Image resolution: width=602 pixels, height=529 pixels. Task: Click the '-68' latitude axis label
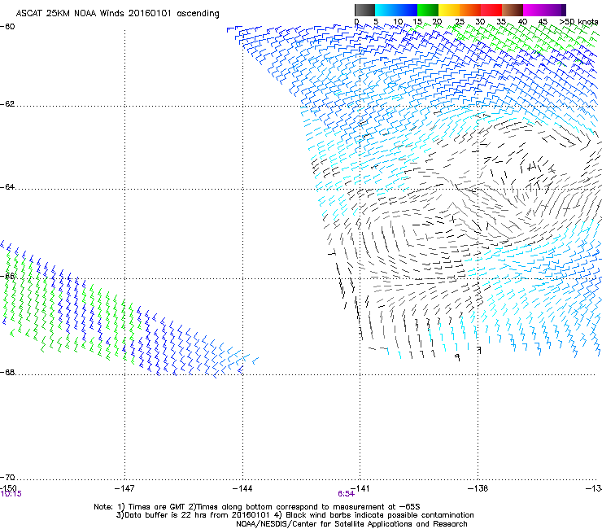[7, 372]
